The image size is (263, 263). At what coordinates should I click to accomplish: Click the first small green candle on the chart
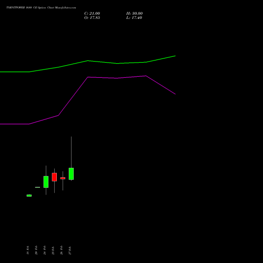click(29, 196)
